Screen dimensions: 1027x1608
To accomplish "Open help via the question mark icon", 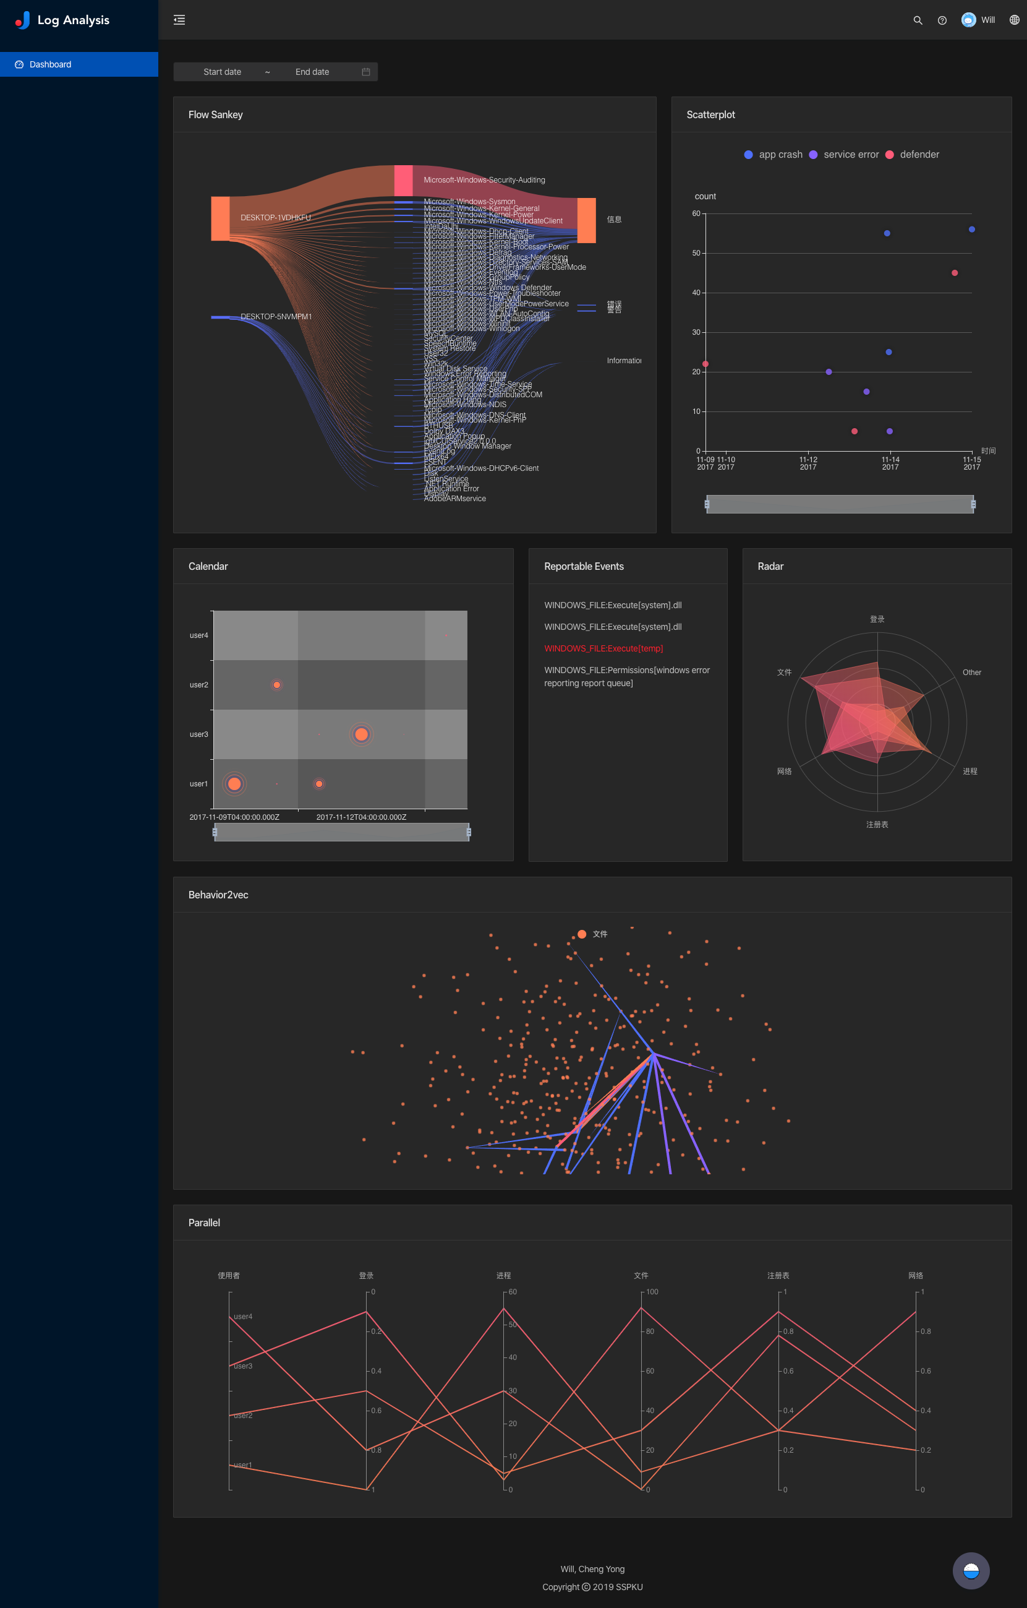I will pos(942,20).
